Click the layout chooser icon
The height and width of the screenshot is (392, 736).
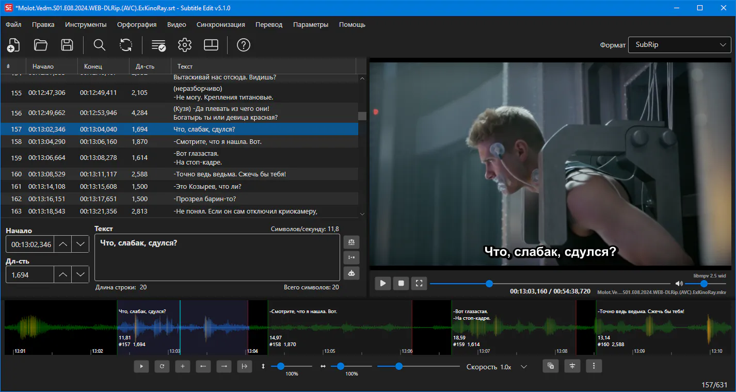[211, 45]
